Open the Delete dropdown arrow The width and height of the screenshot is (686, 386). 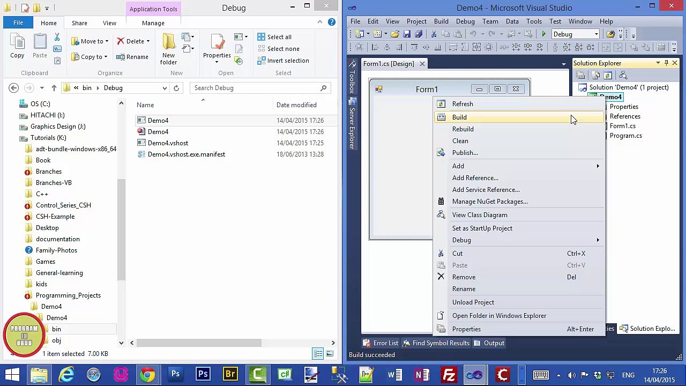click(x=148, y=41)
